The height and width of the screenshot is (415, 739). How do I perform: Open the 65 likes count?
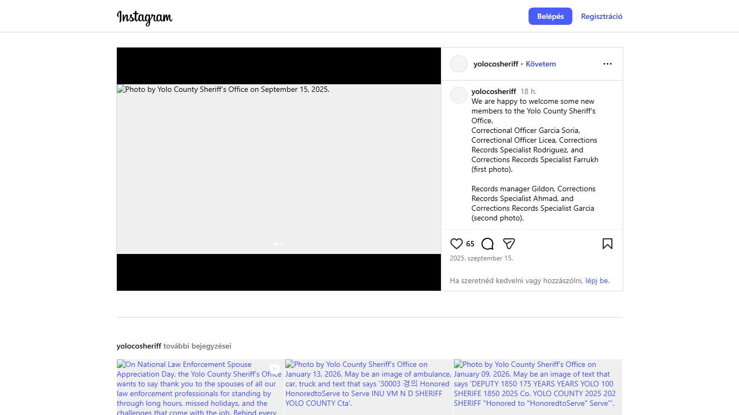pos(470,244)
